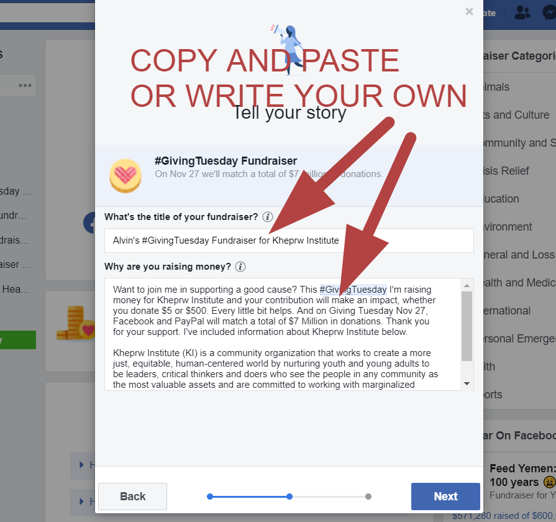Screen dimensions: 556x522
Task: Click into the 'Why are you raising money?' text area
Action: pyautogui.click(x=283, y=334)
